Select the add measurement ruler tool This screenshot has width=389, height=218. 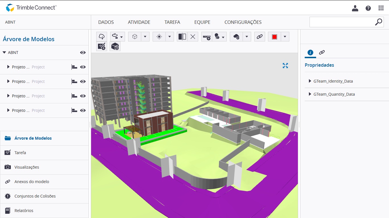pyautogui.click(x=207, y=37)
